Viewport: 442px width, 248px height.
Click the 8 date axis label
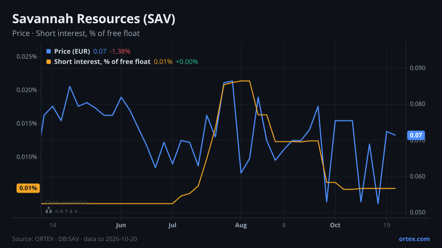click(284, 225)
